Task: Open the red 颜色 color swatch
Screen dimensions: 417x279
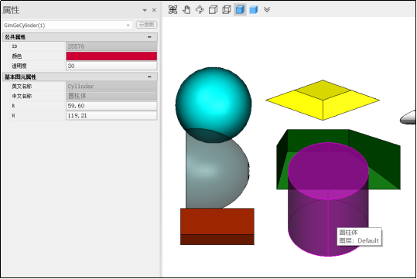Action: click(x=111, y=56)
